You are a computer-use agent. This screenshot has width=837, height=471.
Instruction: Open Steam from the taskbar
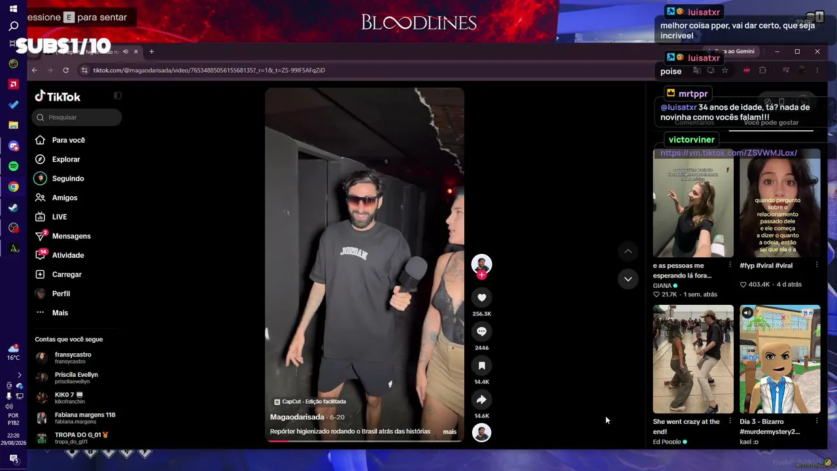coord(14,207)
